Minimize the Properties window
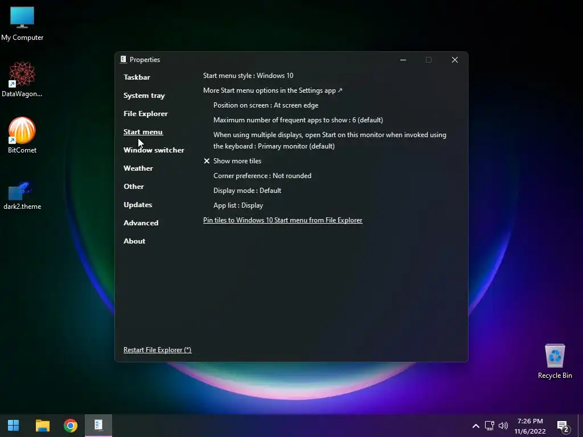 point(403,60)
